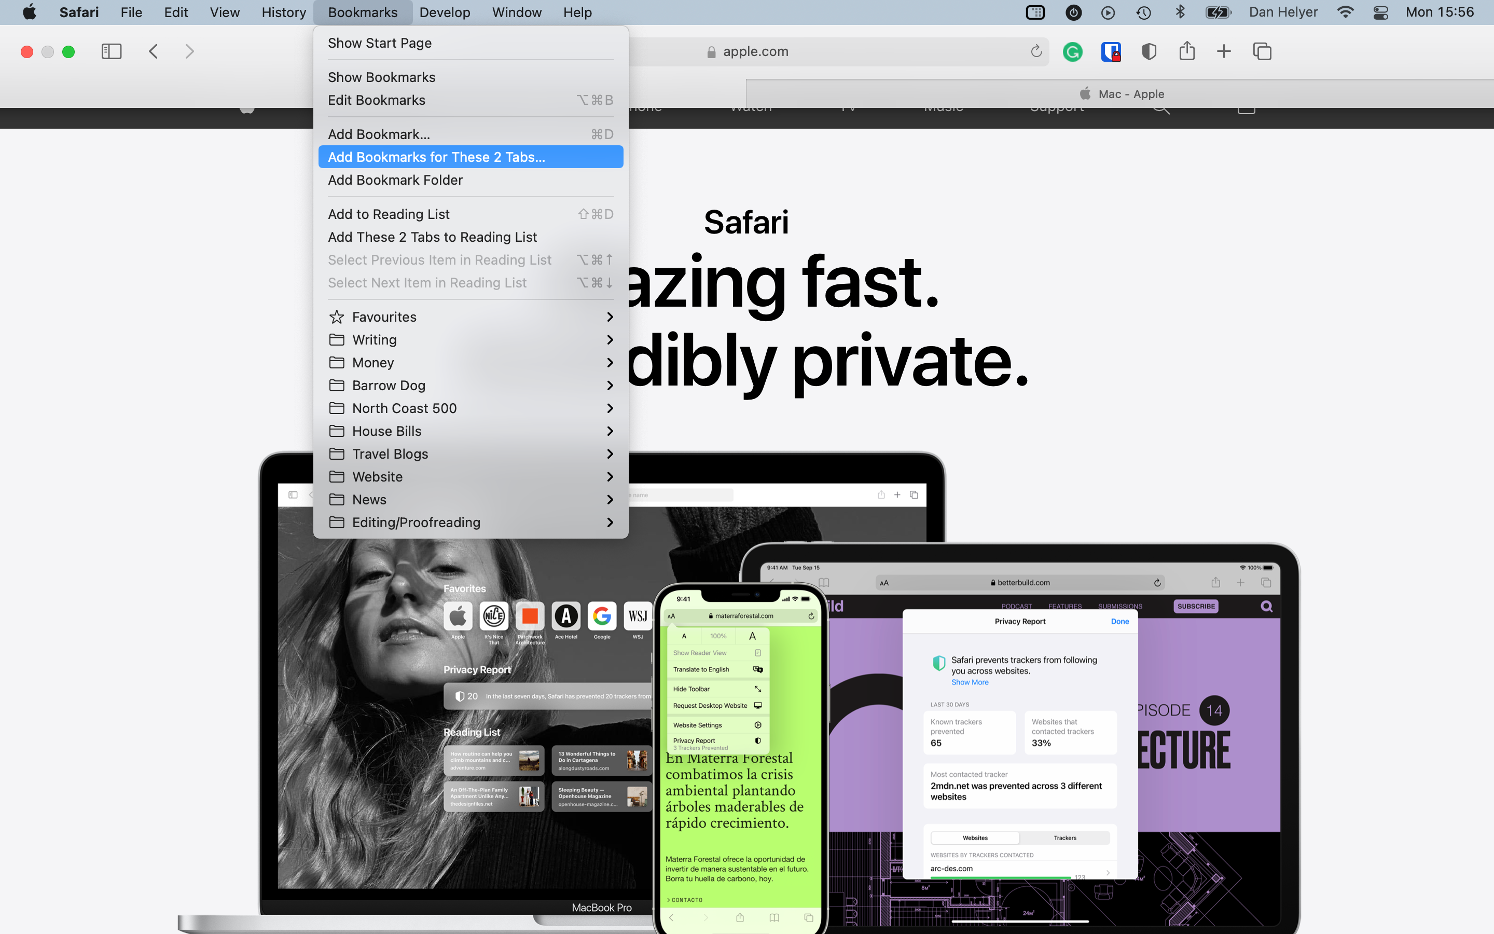Toggle the Develop menu in menu bar

pyautogui.click(x=445, y=12)
